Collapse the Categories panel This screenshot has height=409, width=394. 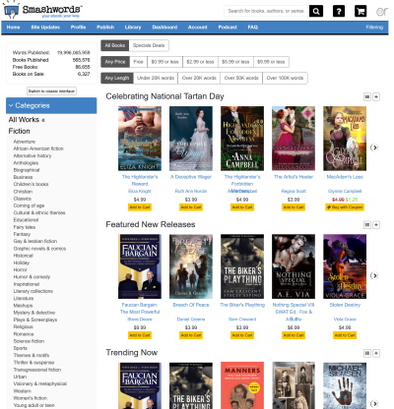(x=51, y=105)
